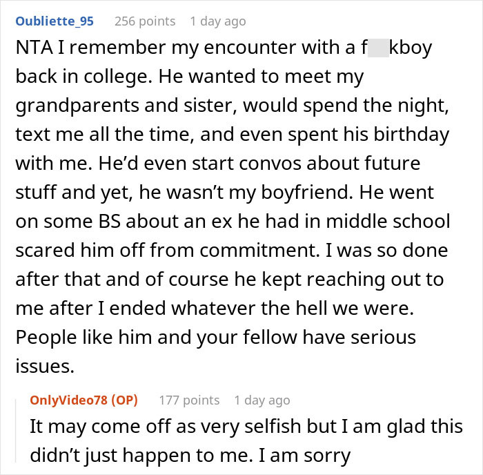Collapse the reply thread using its vertical line

pyautogui.click(x=19, y=428)
